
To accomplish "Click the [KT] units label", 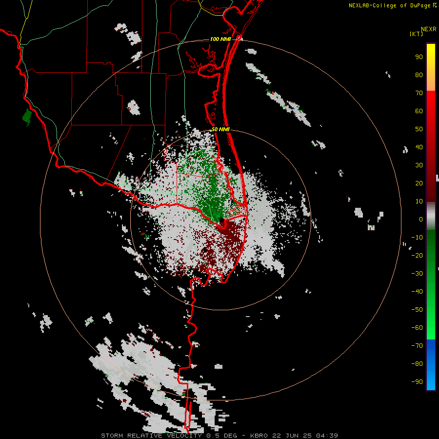I will [x=416, y=34].
